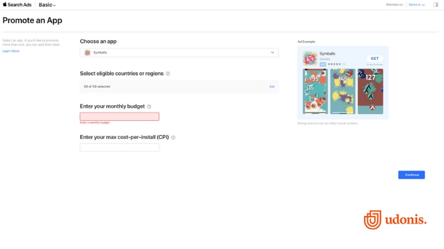Viewport: 444px width, 249px height.
Task: Click the star rating in ad example
Action: tap(334, 64)
